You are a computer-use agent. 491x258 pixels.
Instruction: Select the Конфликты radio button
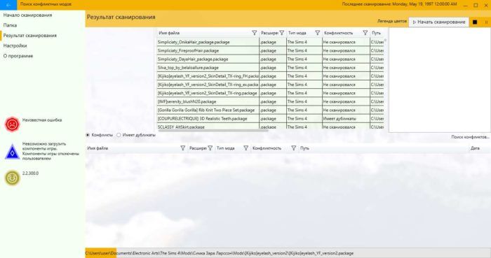(88, 135)
